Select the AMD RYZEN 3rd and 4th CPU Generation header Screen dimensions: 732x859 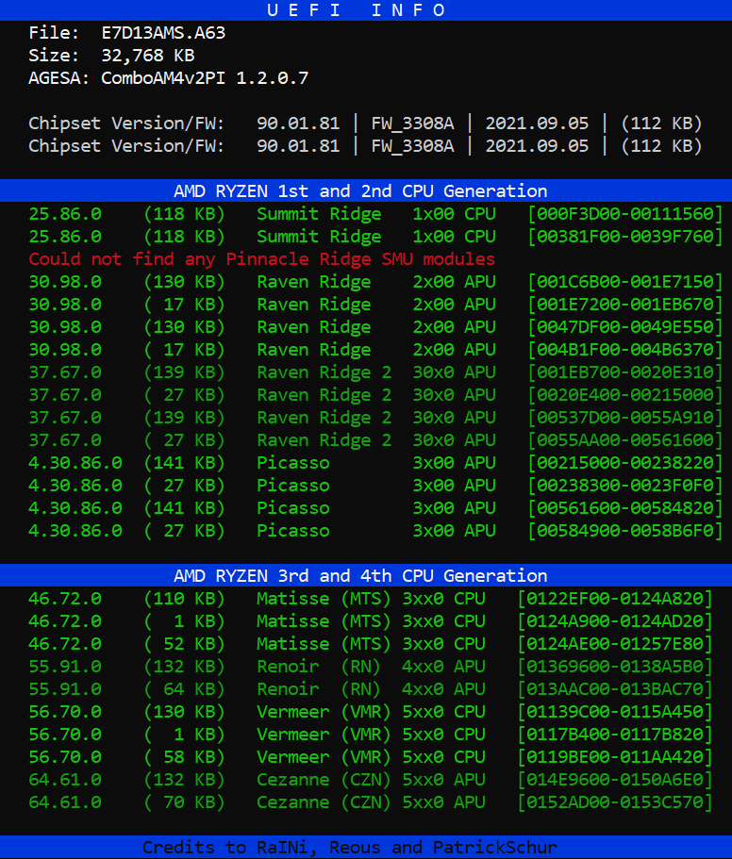tap(360, 575)
